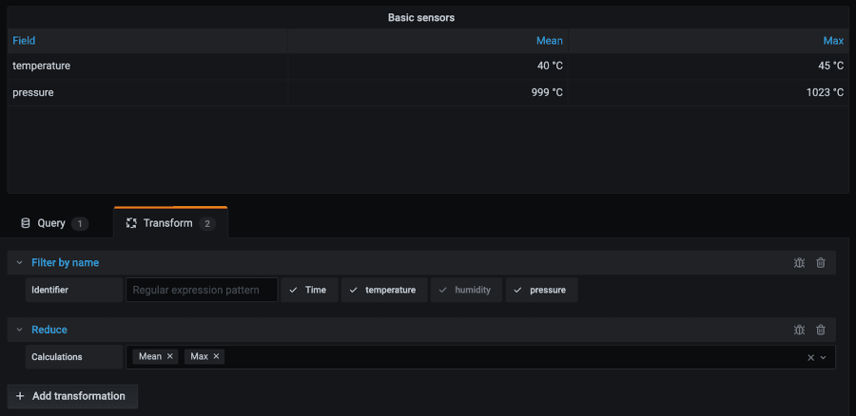Collapse the Reduce section
Viewport: 856px width, 416px height.
(20, 330)
